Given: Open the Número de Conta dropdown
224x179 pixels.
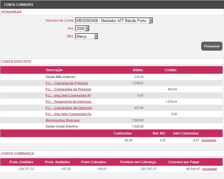Looking at the screenshot, I should point(151,21).
